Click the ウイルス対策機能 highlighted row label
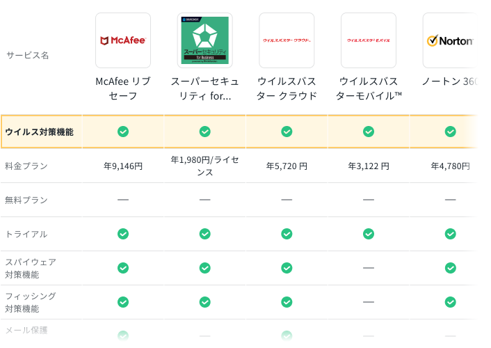 coord(39,132)
